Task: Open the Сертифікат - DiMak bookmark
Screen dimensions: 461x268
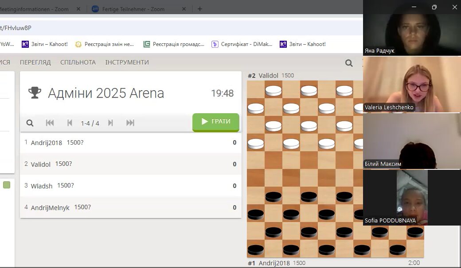Action: coord(242,44)
